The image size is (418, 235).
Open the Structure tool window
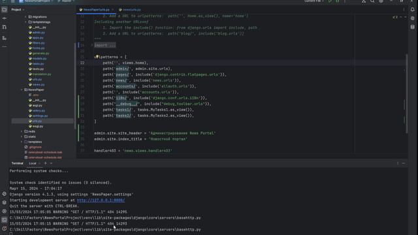pos(5,38)
